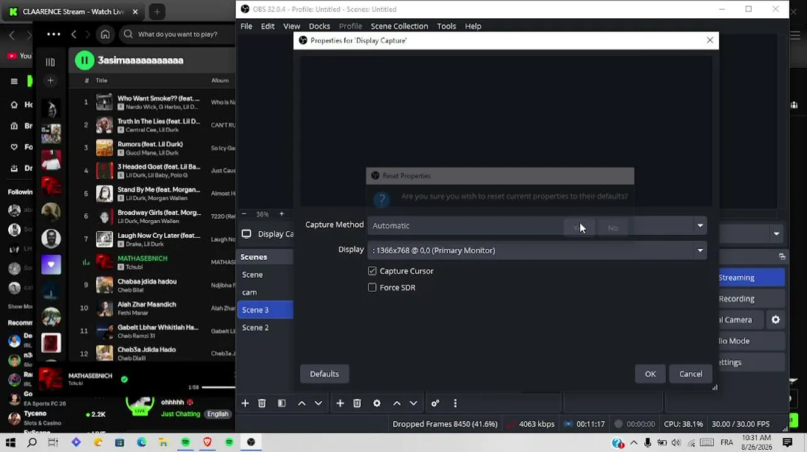The height and width of the screenshot is (452, 807).
Task: Zoom out the OBS preview with minus
Action: tap(244, 214)
